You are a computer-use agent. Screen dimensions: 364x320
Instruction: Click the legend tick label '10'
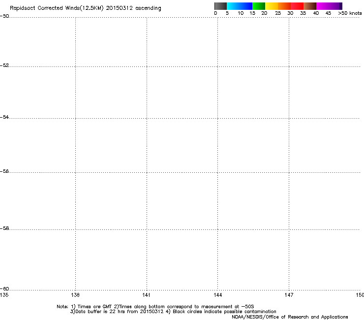241,13
